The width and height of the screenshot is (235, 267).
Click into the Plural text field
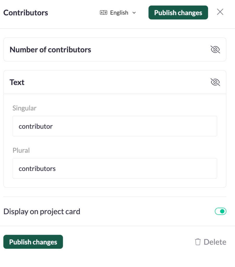[x=115, y=168]
